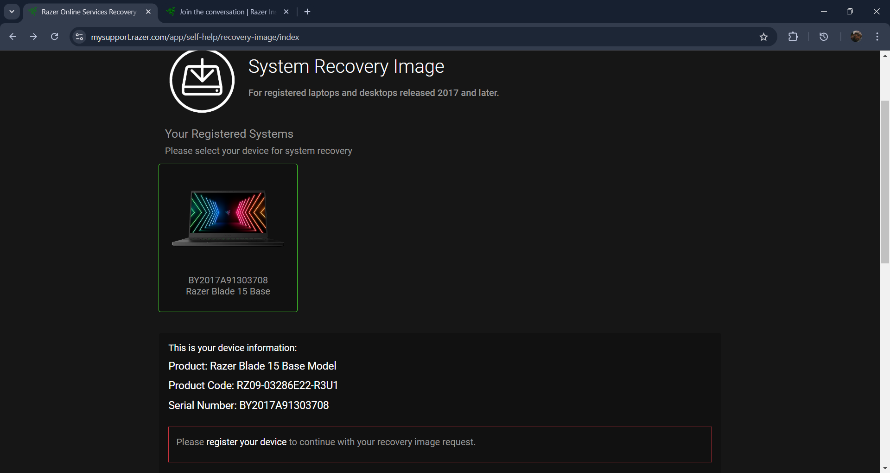The width and height of the screenshot is (890, 473).
Task: Close the Join the conversation tab
Action: click(x=286, y=12)
